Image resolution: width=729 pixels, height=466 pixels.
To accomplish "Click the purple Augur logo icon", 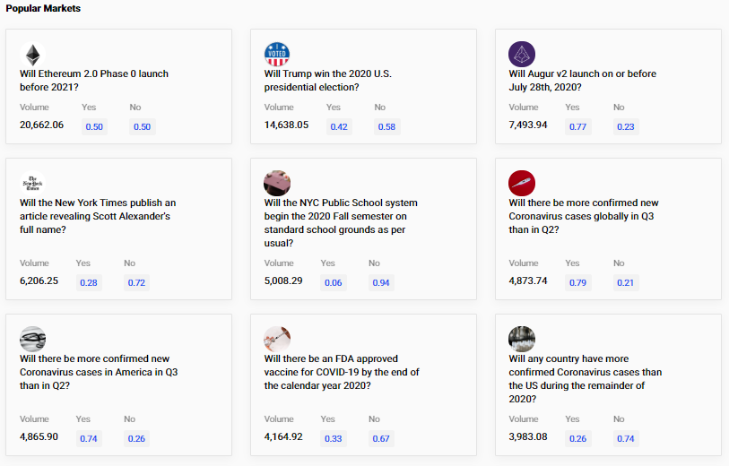I will [x=522, y=54].
